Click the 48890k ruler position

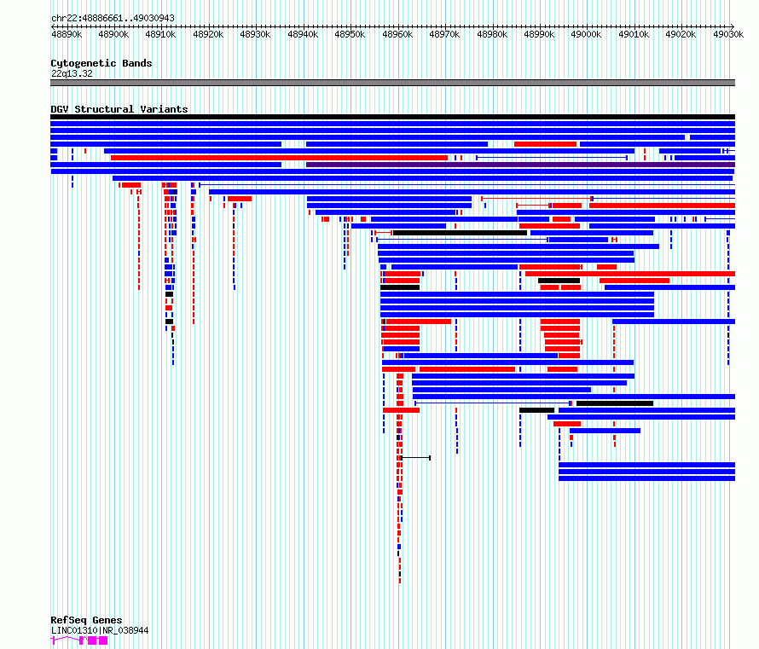[x=67, y=34]
